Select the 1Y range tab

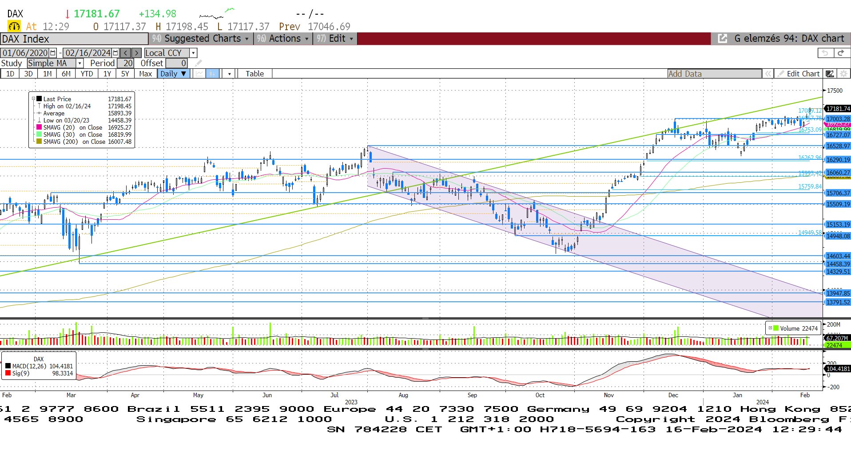coord(107,74)
